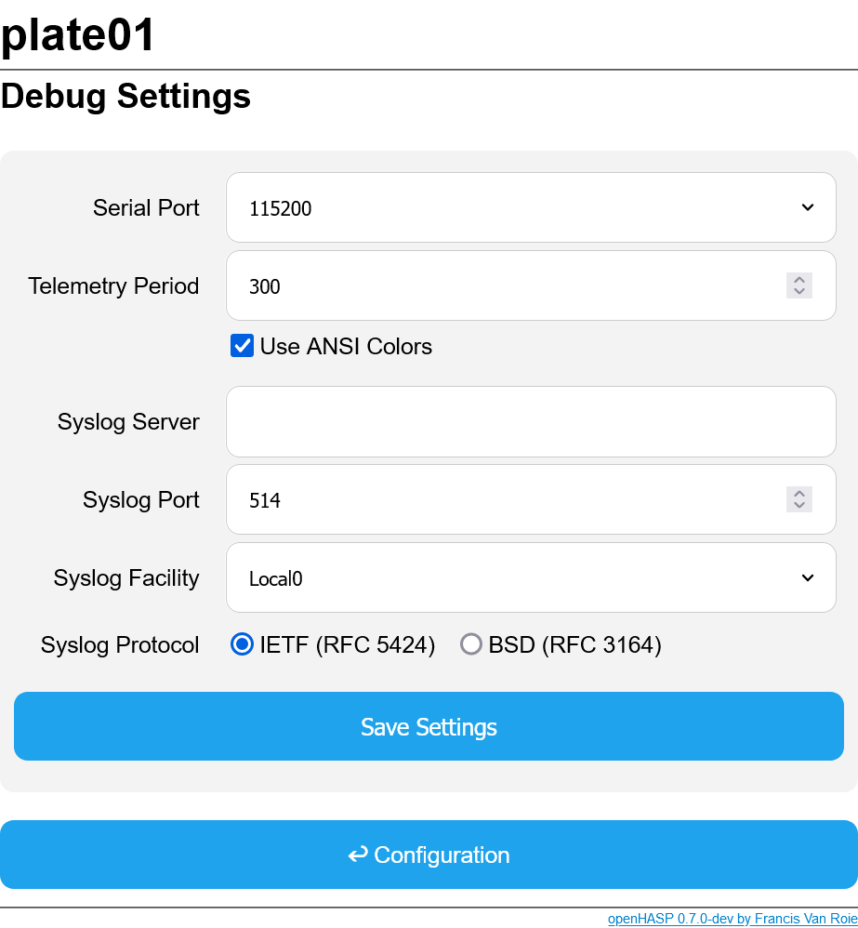This screenshot has height=928, width=858.
Task: Click the Serial Port field label
Action: [x=146, y=207]
